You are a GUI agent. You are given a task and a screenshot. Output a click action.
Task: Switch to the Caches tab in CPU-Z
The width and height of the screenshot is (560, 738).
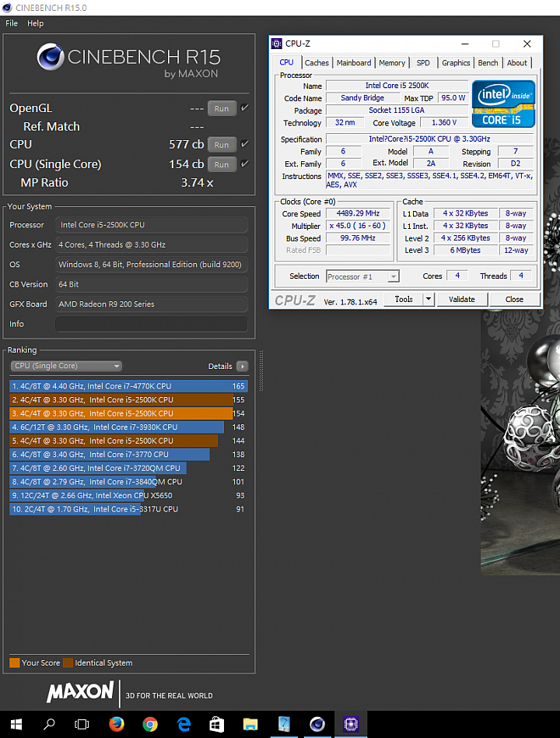point(317,62)
